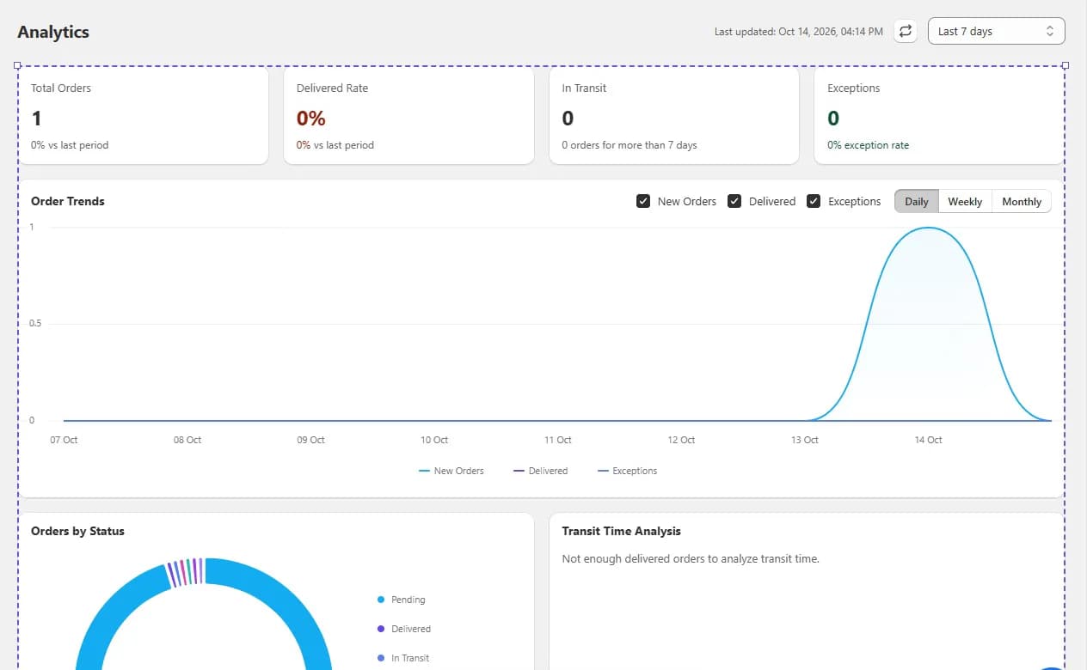Image resolution: width=1087 pixels, height=670 pixels.
Task: Click the Order Trends heading
Action: (68, 201)
